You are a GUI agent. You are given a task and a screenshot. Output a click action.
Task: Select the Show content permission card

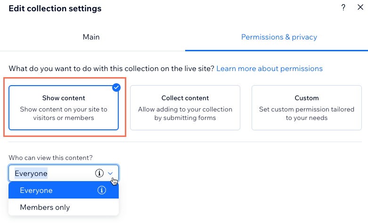tap(64, 108)
